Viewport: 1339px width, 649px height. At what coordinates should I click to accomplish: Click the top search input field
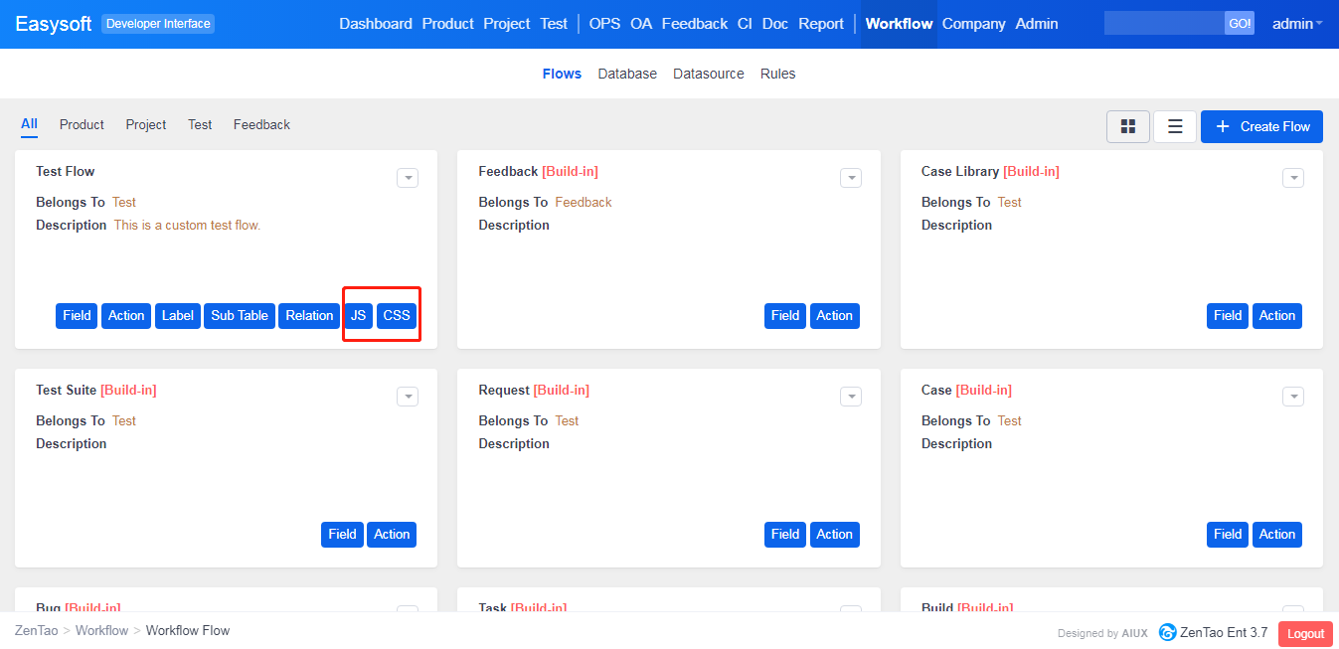pos(1163,24)
